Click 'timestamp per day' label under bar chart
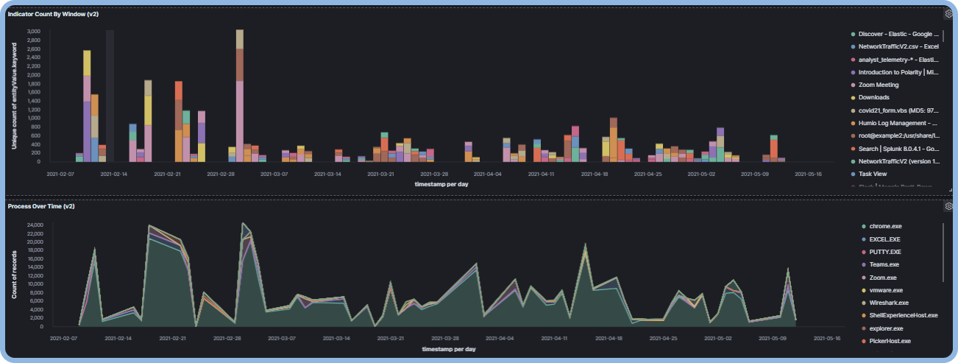Viewport: 958px width, 363px height. [441, 184]
